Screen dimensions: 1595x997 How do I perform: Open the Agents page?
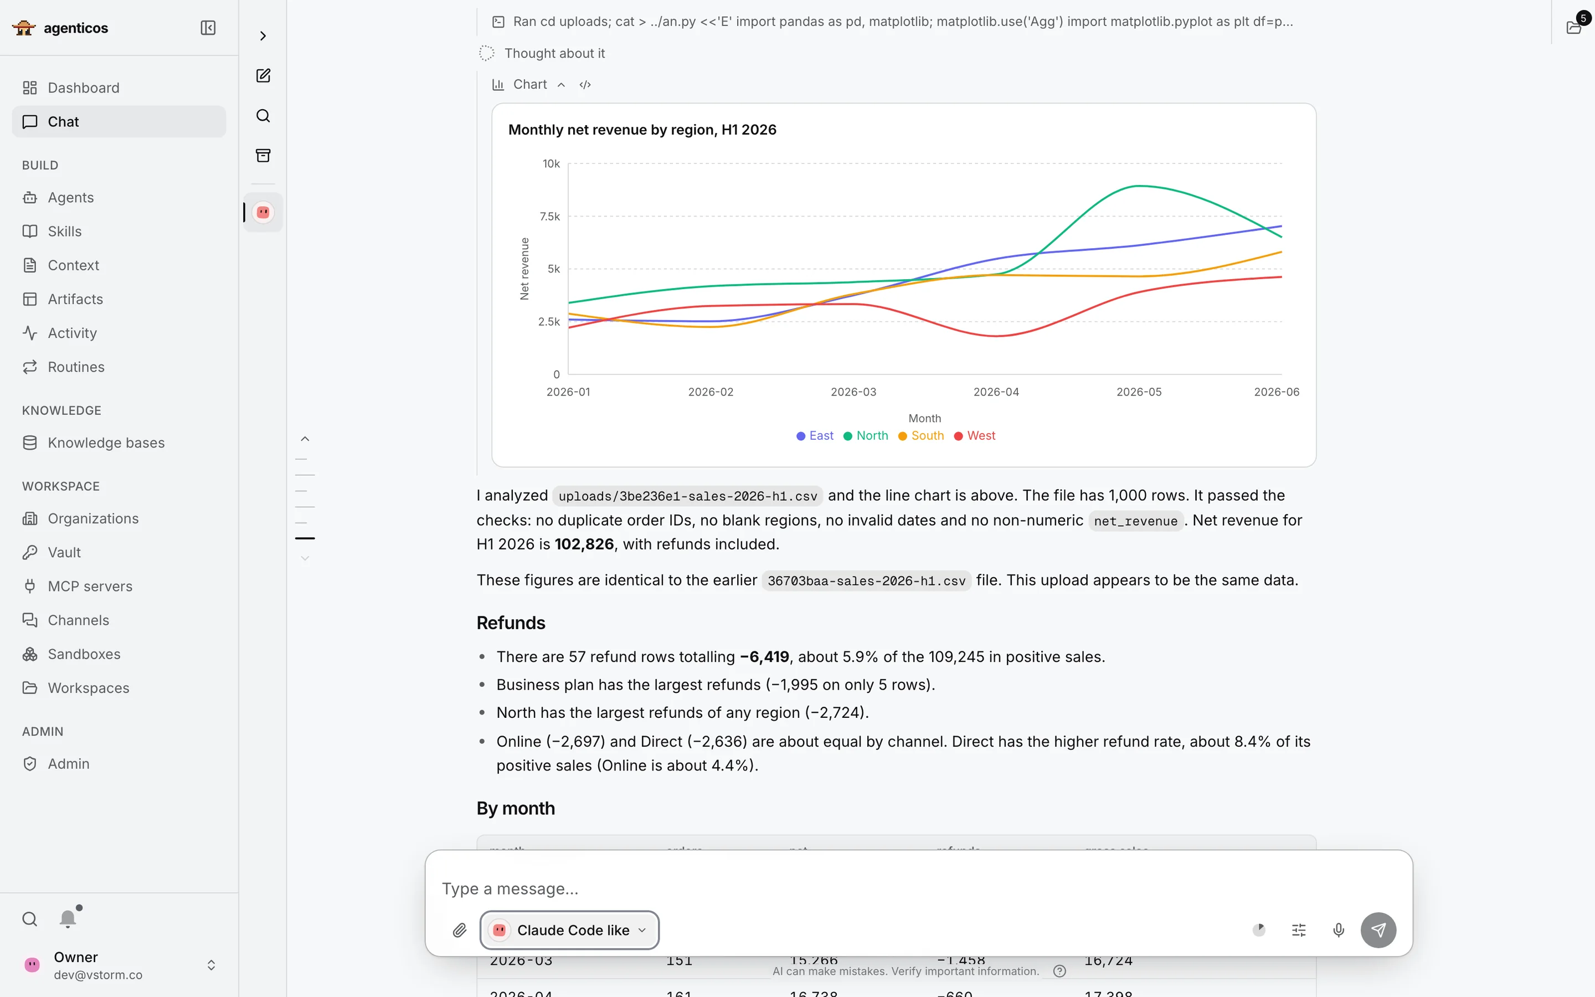pos(119,197)
